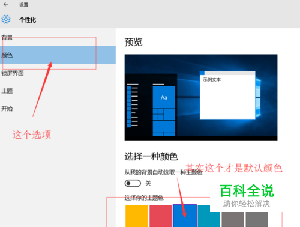Open the 主题 (Themes) section
This screenshot has width=300, height=227.
pyautogui.click(x=58, y=91)
